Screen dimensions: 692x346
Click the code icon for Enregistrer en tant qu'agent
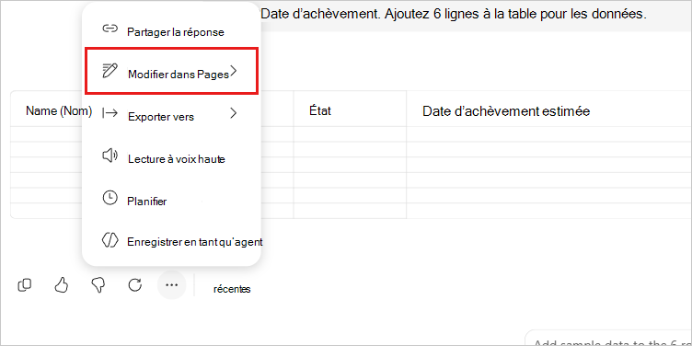click(110, 239)
